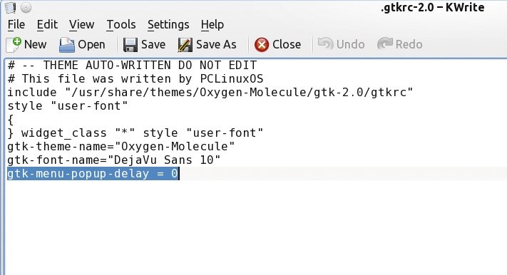Image resolution: width=507 pixels, height=275 pixels.
Task: Open the Tools menu
Action: pyautogui.click(x=121, y=24)
